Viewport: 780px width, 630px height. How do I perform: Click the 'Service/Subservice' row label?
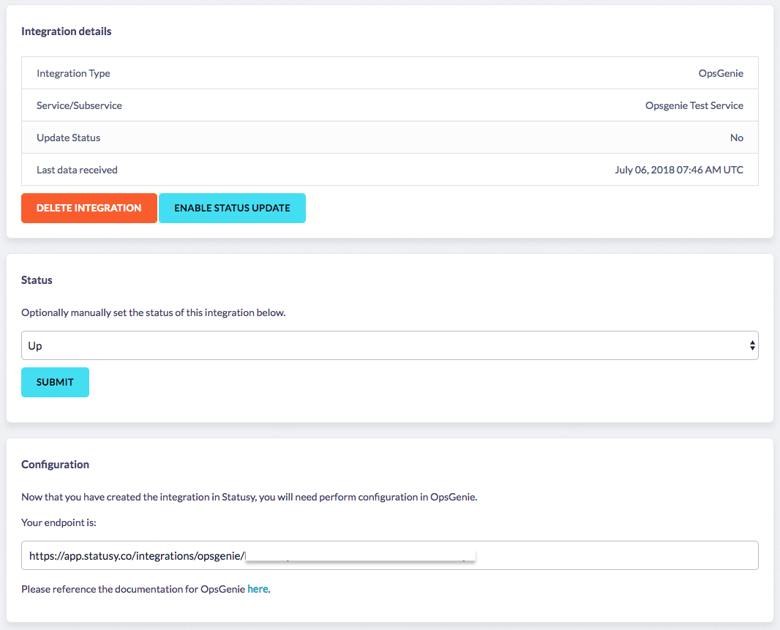point(79,105)
